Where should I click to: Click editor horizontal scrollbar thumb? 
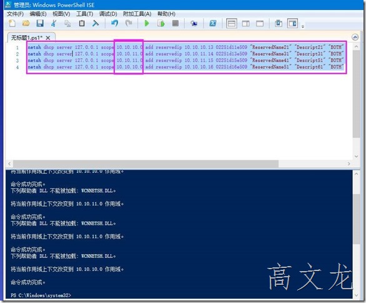[x=146, y=163]
